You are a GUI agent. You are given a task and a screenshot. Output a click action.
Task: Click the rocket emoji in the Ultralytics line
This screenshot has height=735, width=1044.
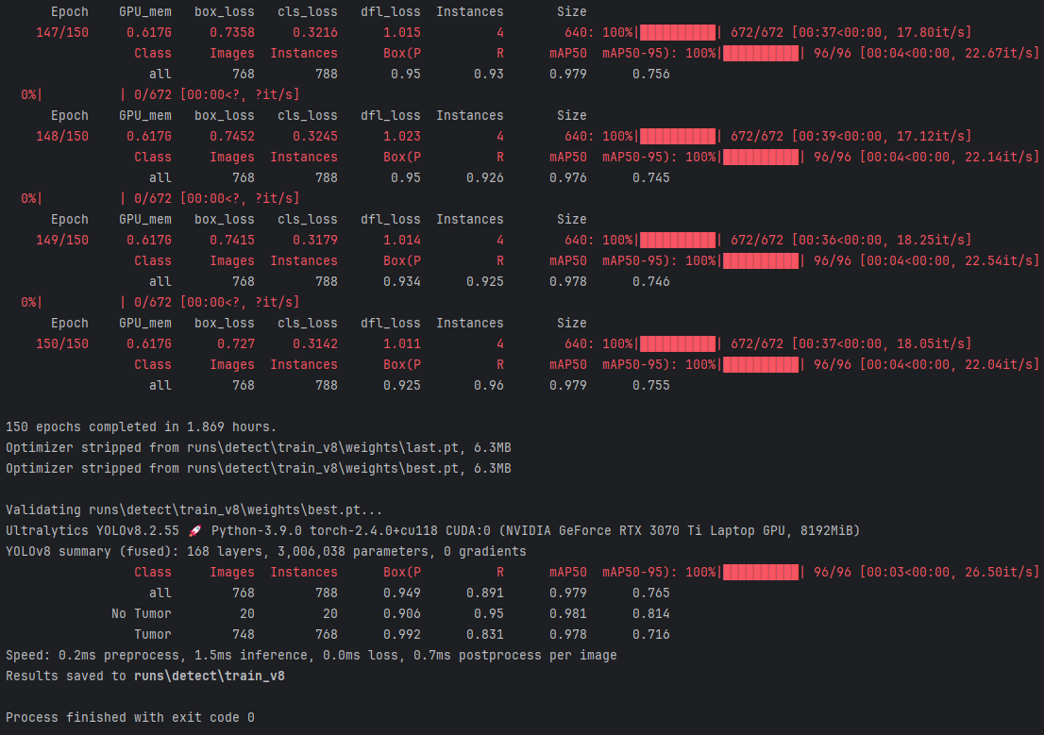tap(195, 530)
